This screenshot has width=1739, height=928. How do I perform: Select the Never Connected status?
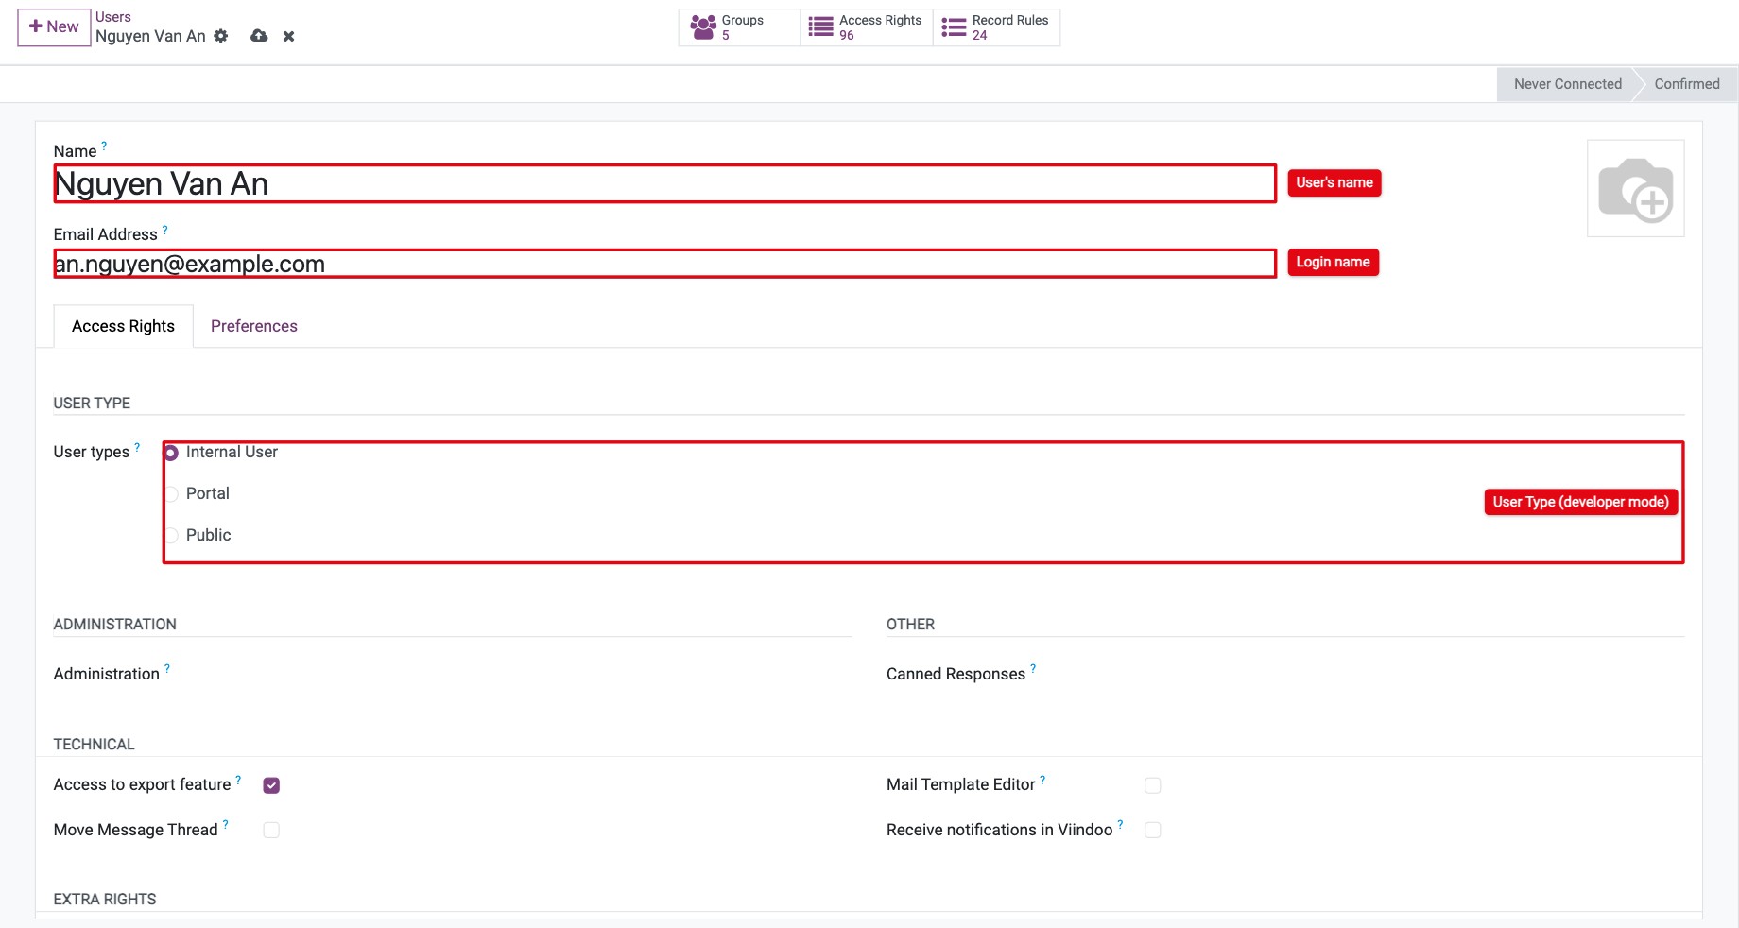(x=1567, y=84)
